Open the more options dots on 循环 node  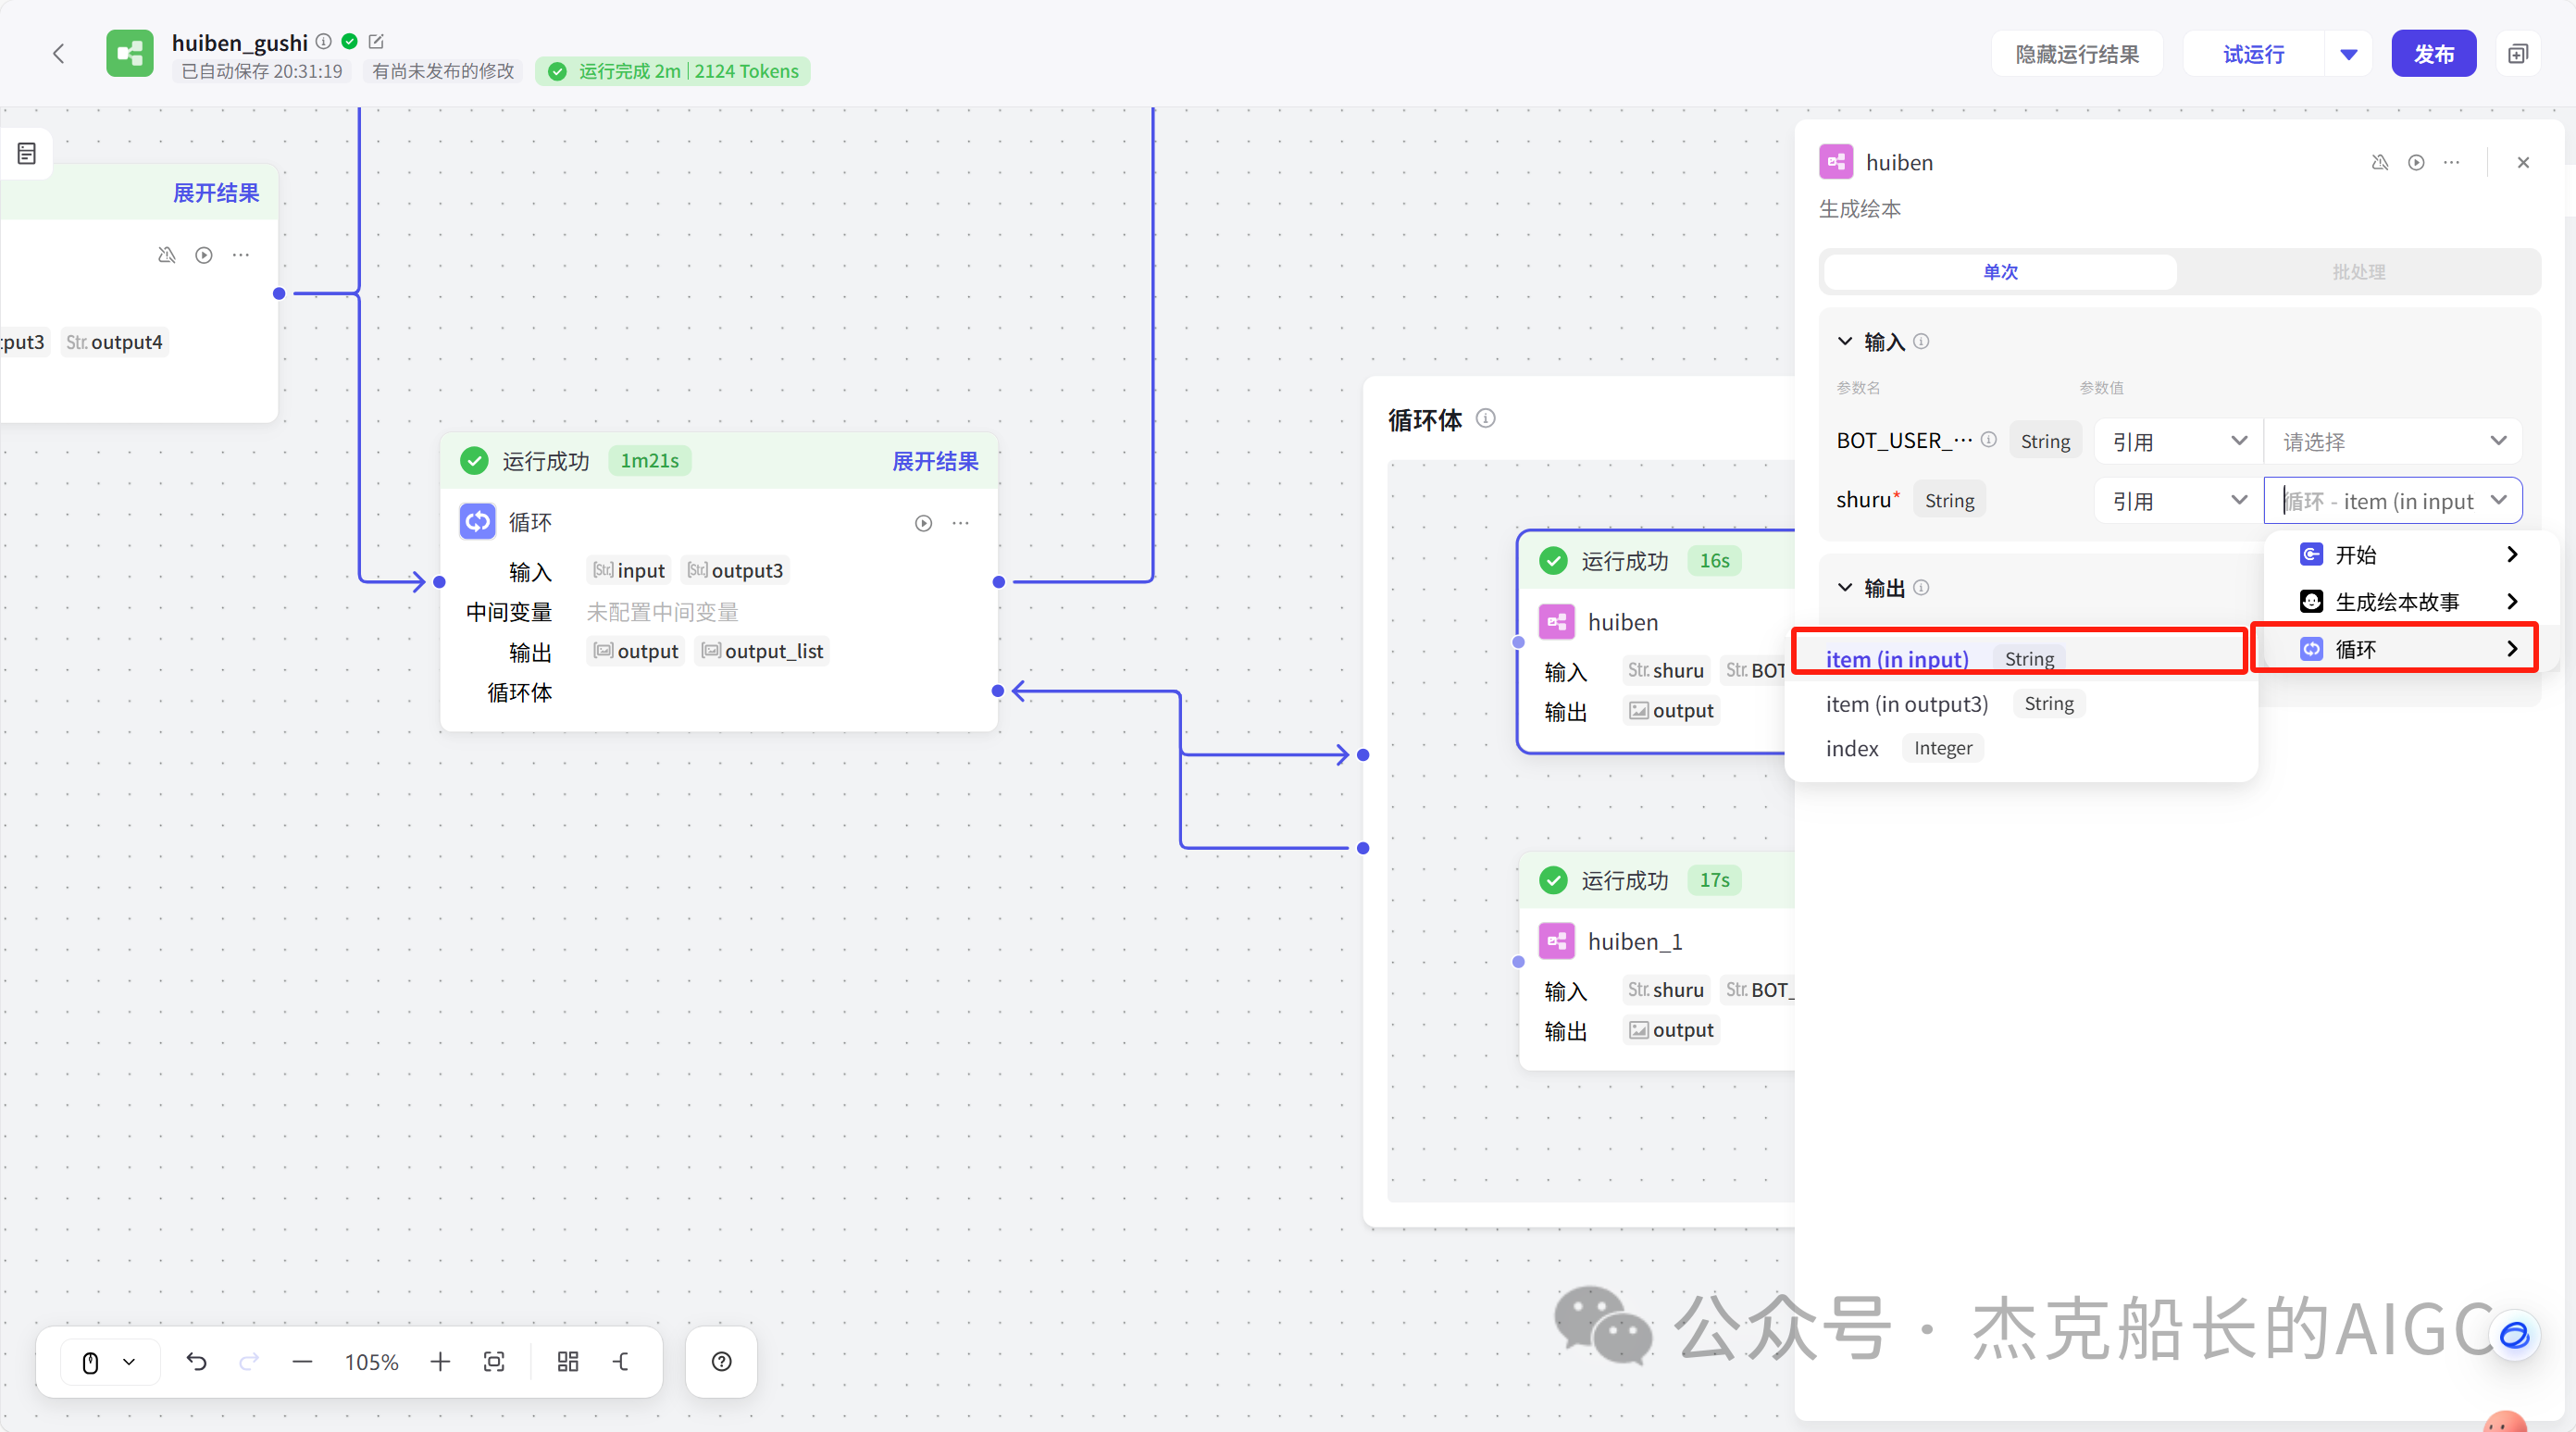coord(961,523)
